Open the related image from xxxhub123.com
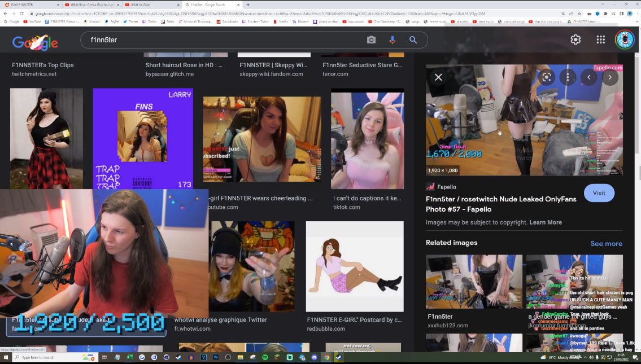Image resolution: width=641 pixels, height=364 pixels. pyautogui.click(x=474, y=282)
